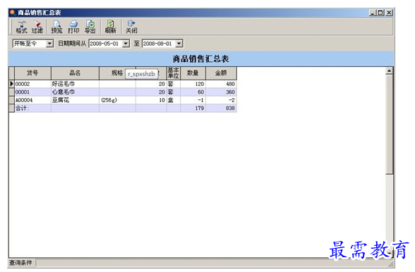Open the start date 2008-05-01 dropdown arrow
The image size is (415, 272).
click(126, 44)
